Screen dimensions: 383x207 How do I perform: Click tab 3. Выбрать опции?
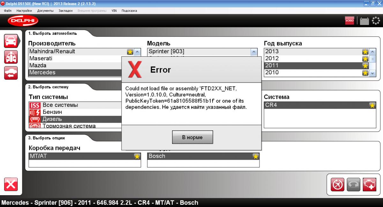47,138
